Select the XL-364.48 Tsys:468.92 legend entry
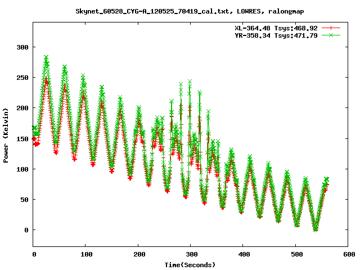This screenshot has width=360, height=270. [276, 28]
